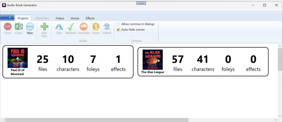Viewport: 283px width, 122px height.
Task: Create a New project
Action: pyautogui.click(x=30, y=27)
